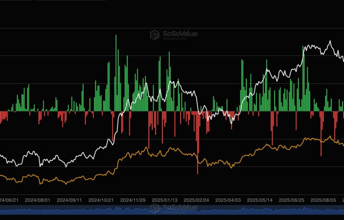Select the 2024/10/21 date label
The height and width of the screenshot is (220, 344).
click(x=100, y=200)
